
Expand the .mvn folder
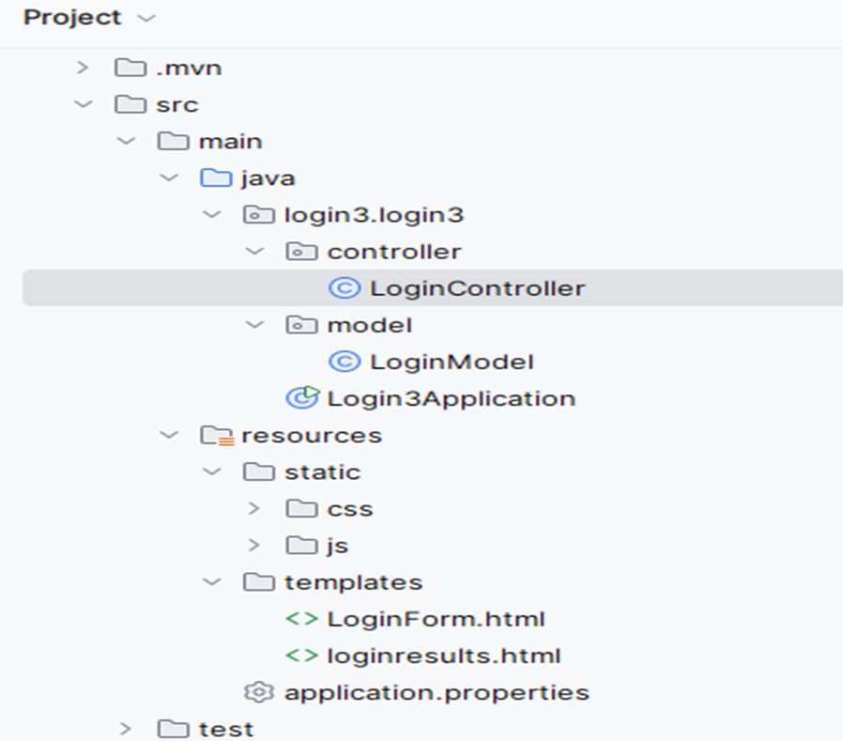[x=83, y=68]
